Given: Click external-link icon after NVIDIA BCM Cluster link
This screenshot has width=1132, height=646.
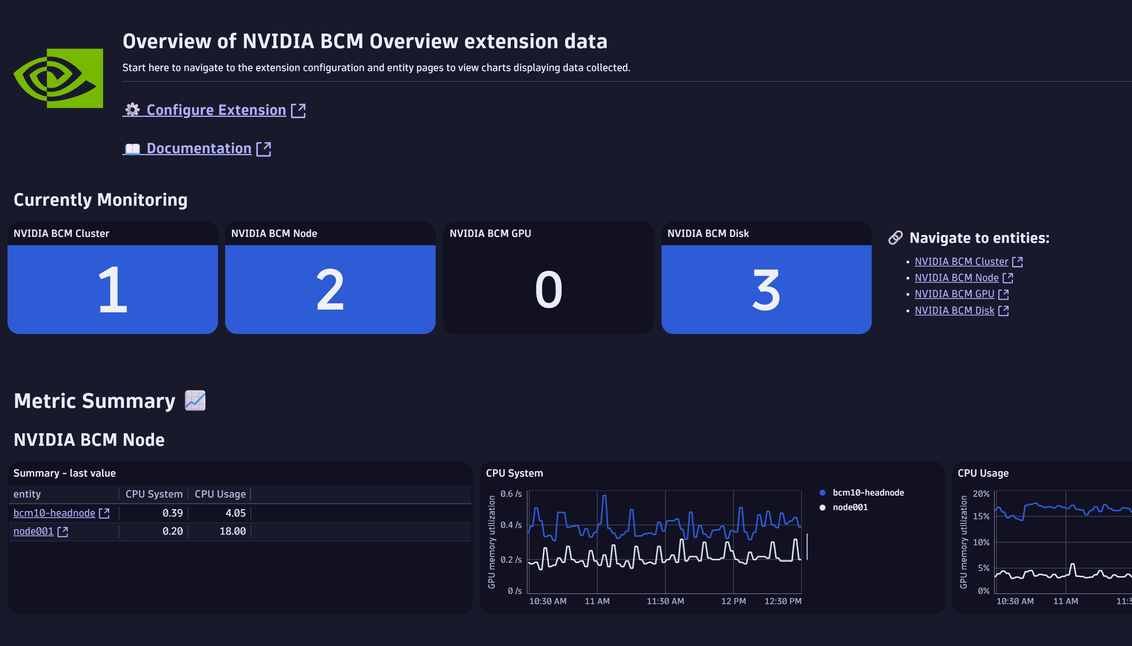Looking at the screenshot, I should (1017, 262).
